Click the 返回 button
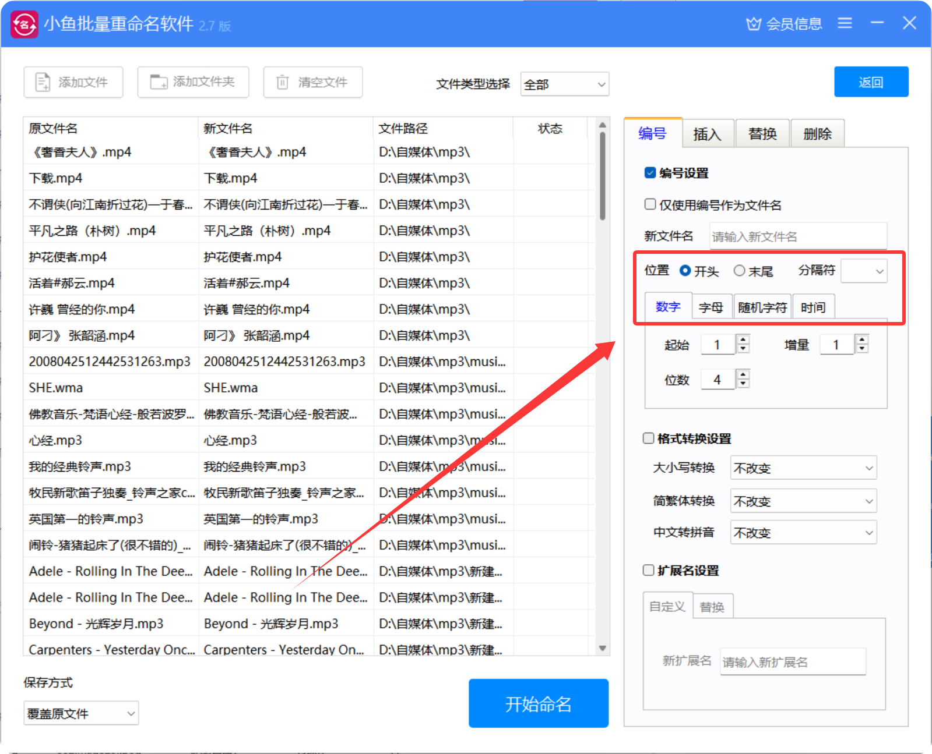932x754 pixels. pos(871,82)
